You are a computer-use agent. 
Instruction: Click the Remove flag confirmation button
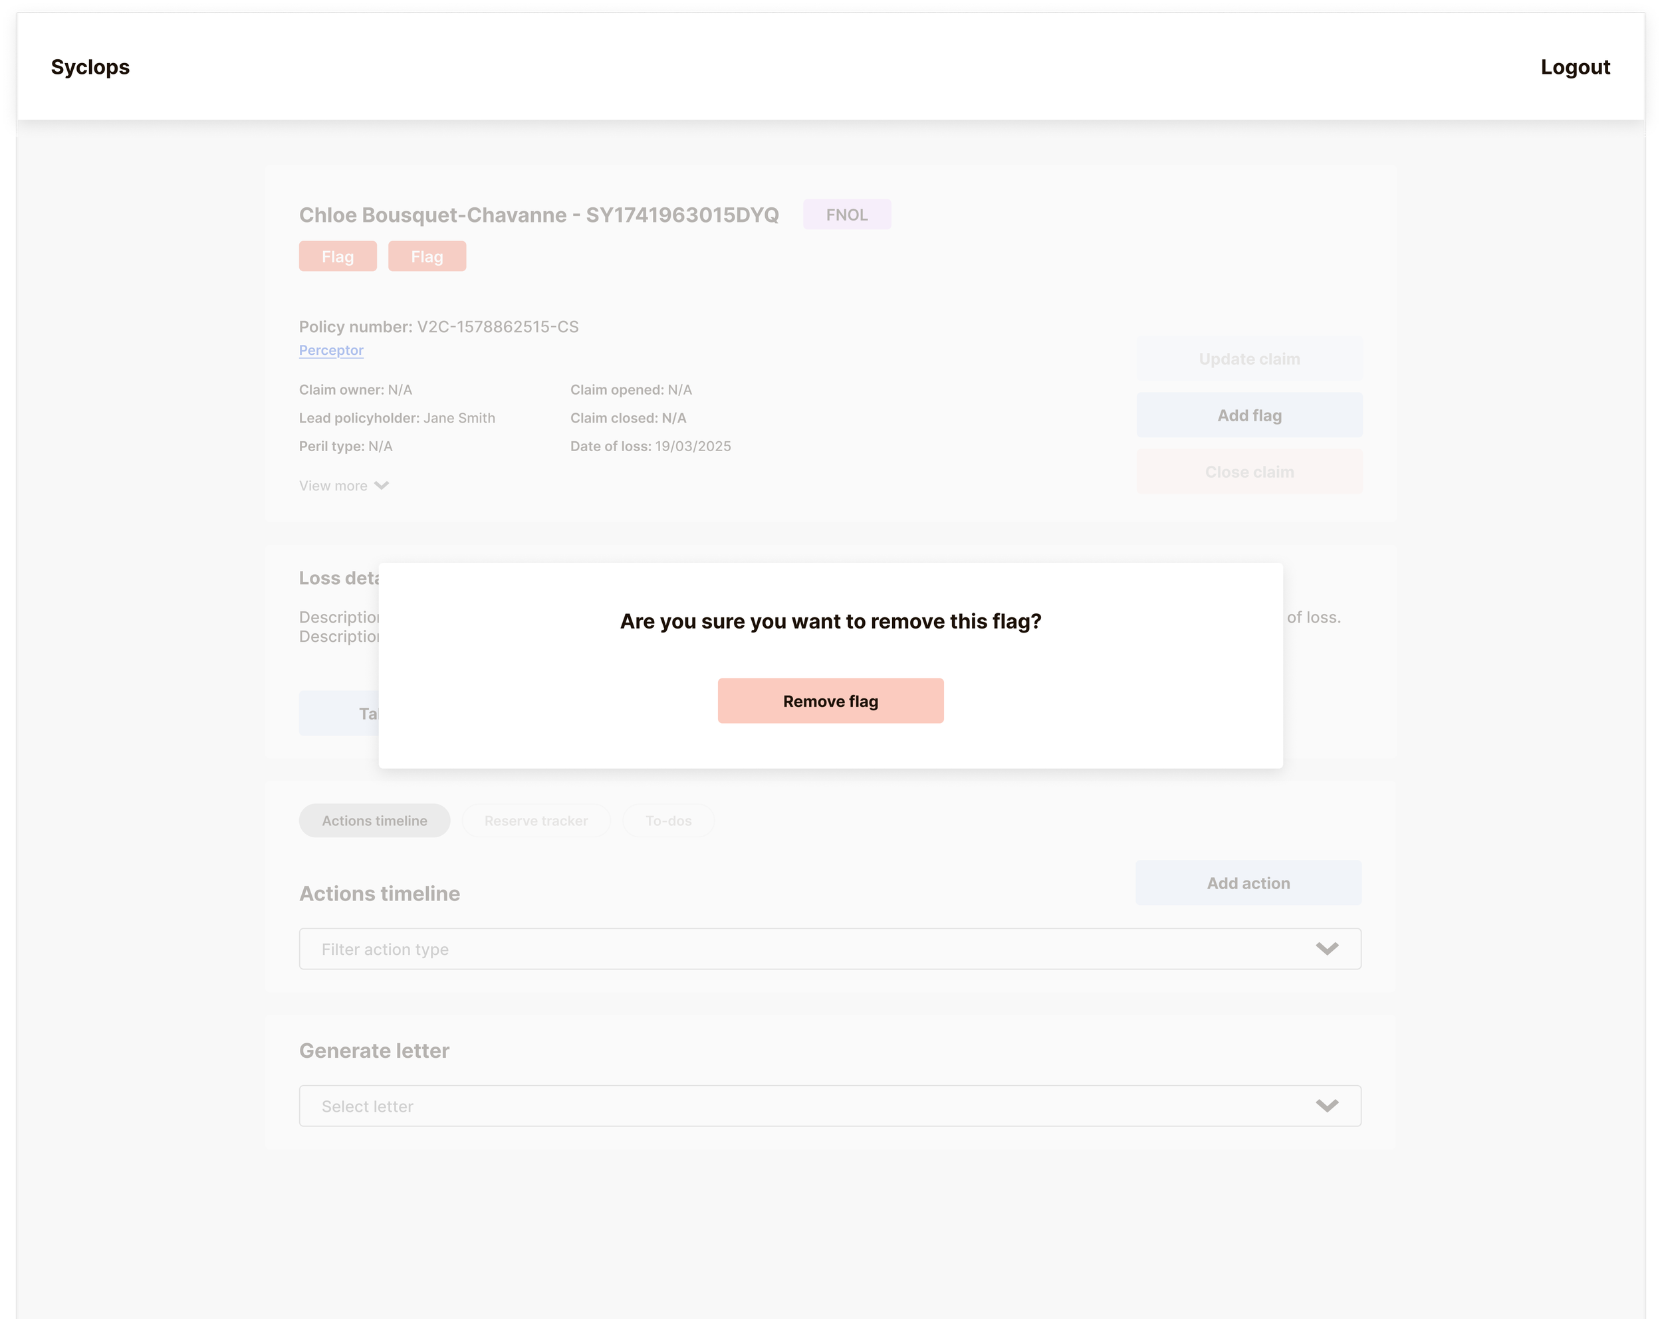pyautogui.click(x=830, y=701)
